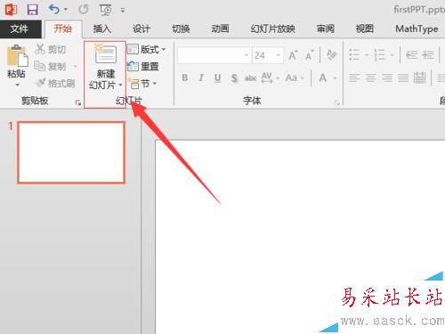Click the Reset (重置) slide icon
Image resolution: width=445 pixels, height=334 pixels.
(x=133, y=66)
